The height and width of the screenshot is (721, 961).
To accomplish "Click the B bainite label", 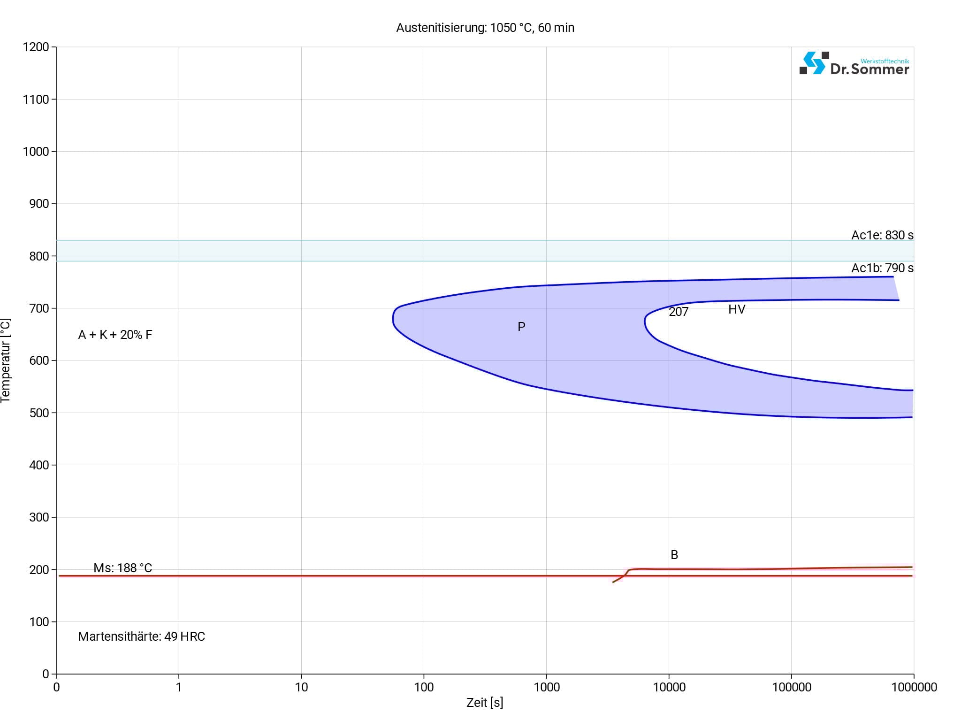I will pos(674,555).
